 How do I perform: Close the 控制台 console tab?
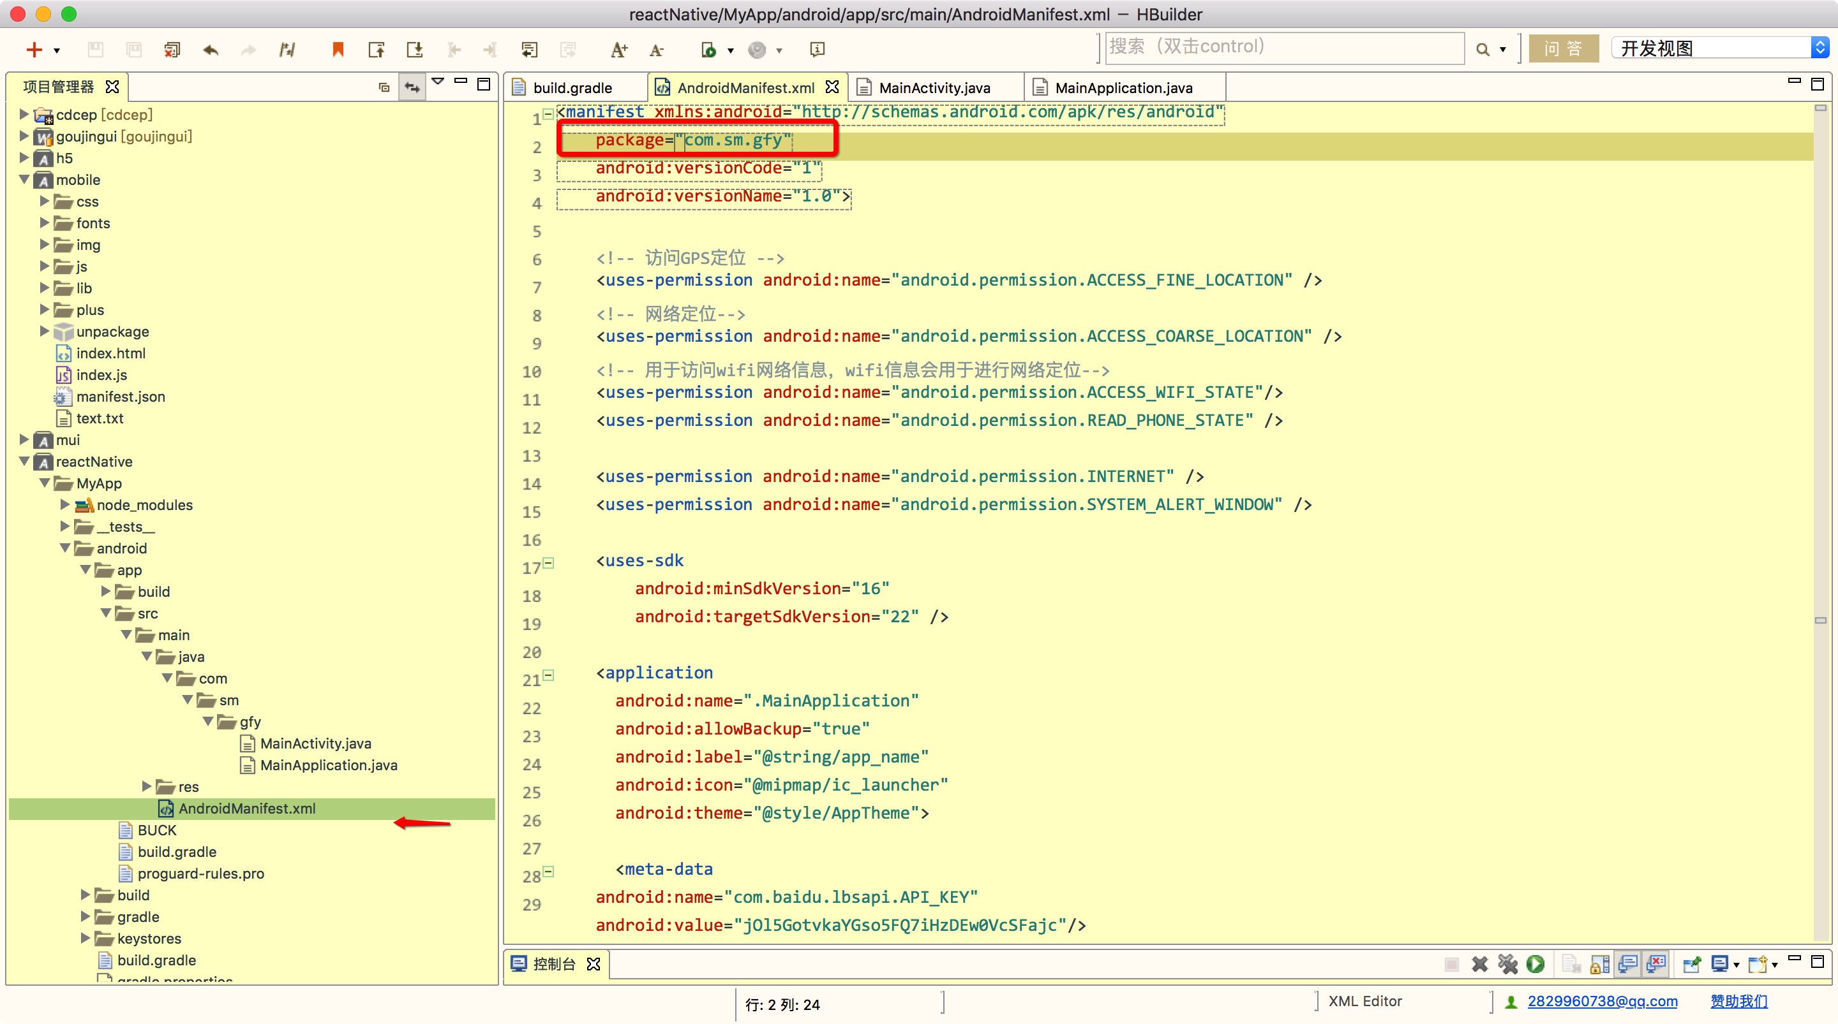pyautogui.click(x=594, y=964)
